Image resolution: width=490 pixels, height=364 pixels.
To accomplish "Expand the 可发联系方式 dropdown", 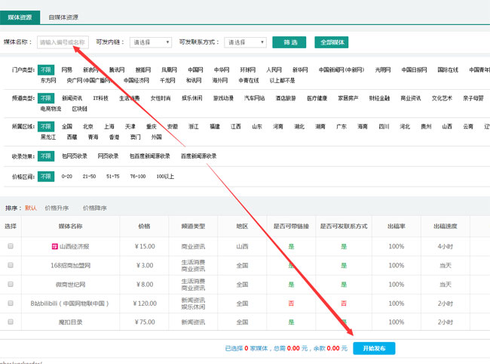I will [246, 42].
